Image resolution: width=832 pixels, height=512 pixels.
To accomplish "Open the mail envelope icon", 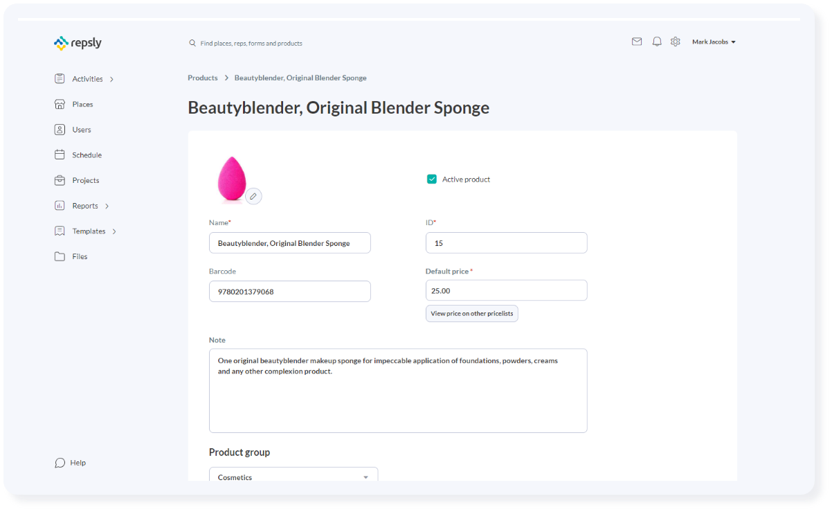I will (x=637, y=42).
